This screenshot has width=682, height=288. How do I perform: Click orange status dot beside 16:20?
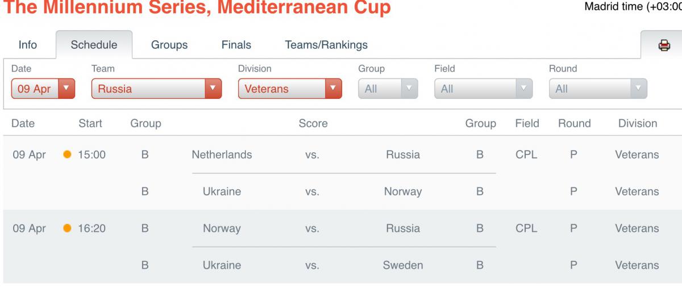(68, 228)
